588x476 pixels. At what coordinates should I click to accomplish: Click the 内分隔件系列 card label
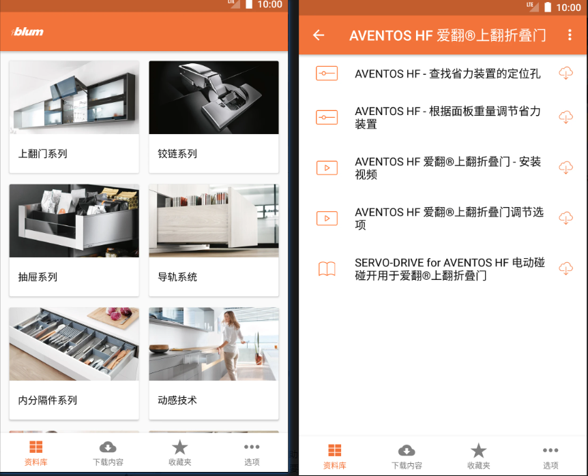coord(48,400)
